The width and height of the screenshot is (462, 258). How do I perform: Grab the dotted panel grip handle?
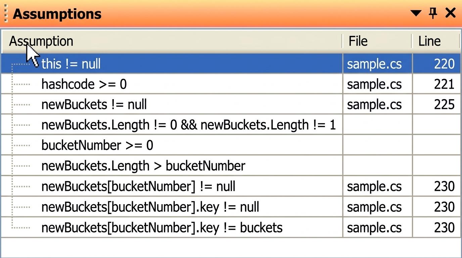point(5,14)
